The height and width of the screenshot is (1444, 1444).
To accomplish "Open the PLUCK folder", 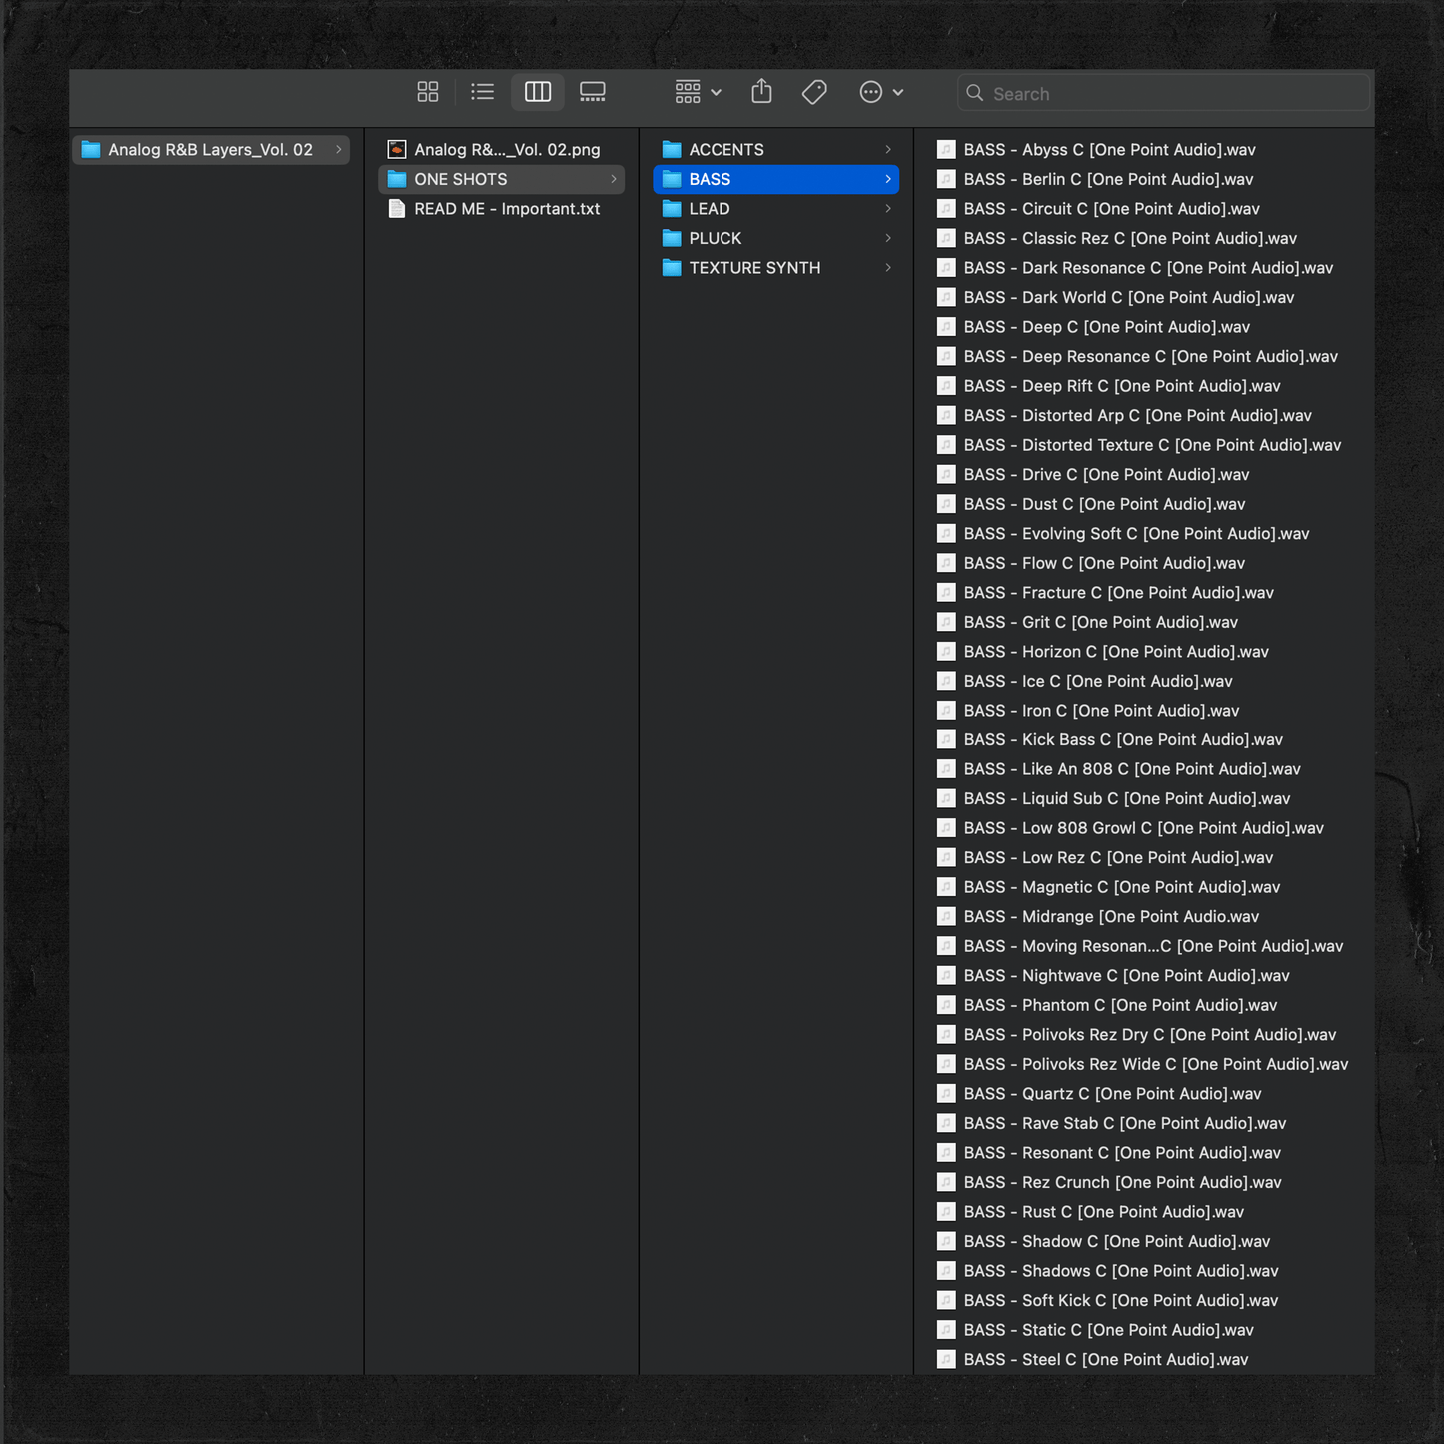I will point(716,238).
